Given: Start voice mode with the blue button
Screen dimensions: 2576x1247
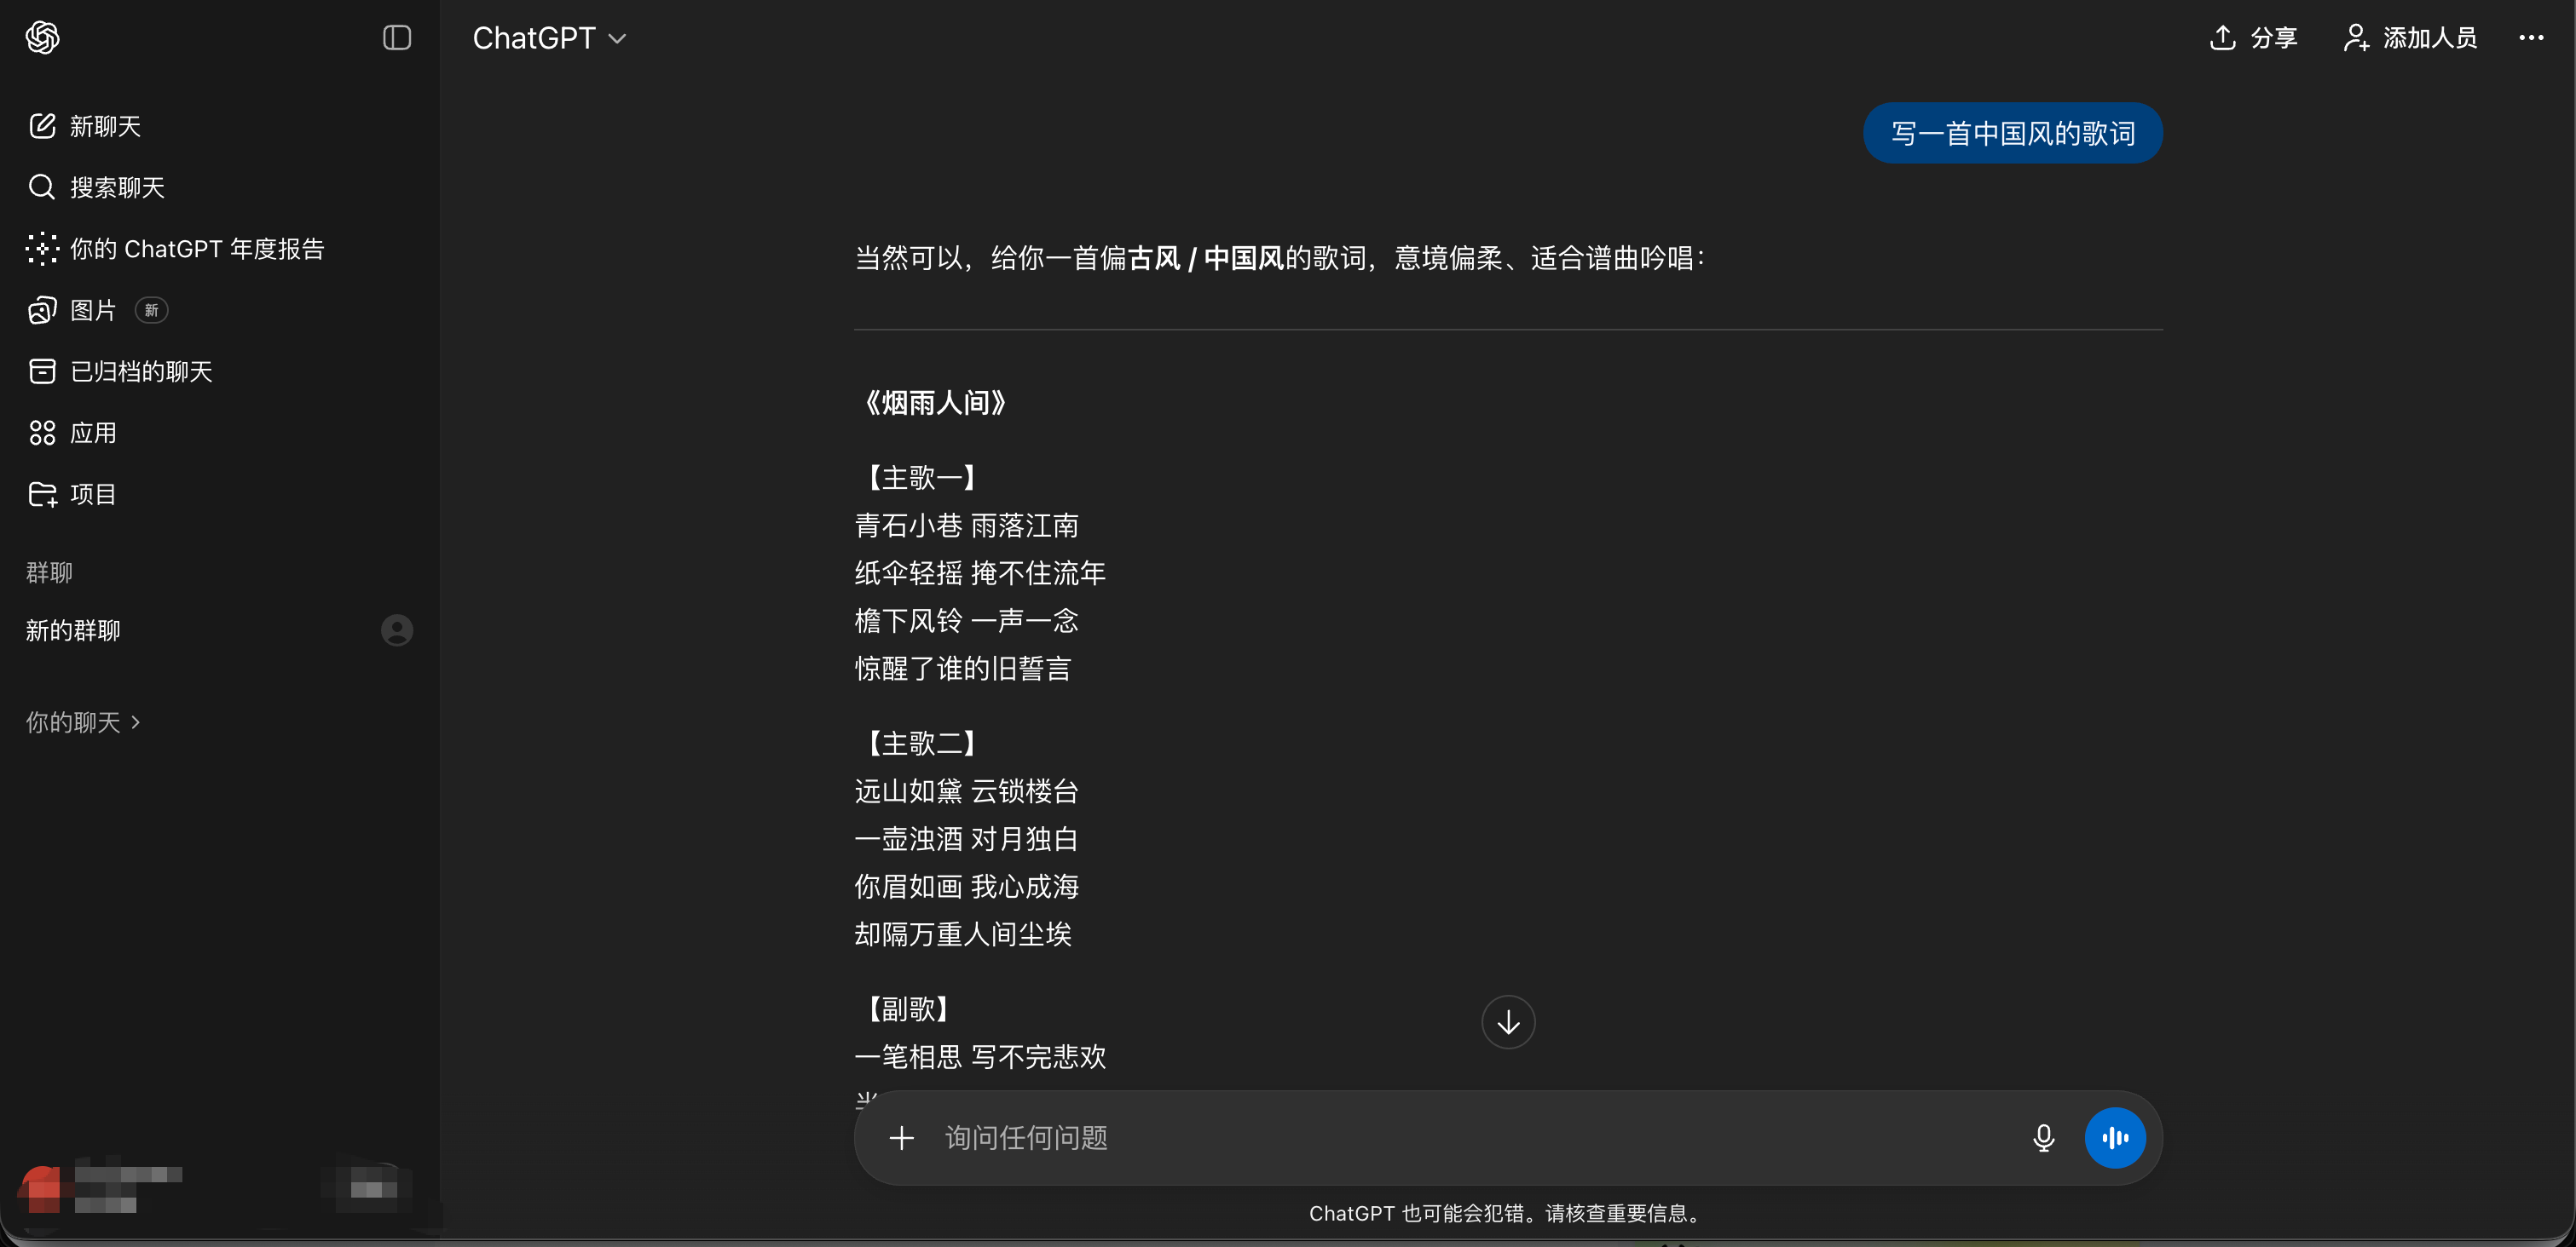Looking at the screenshot, I should pyautogui.click(x=2115, y=1138).
